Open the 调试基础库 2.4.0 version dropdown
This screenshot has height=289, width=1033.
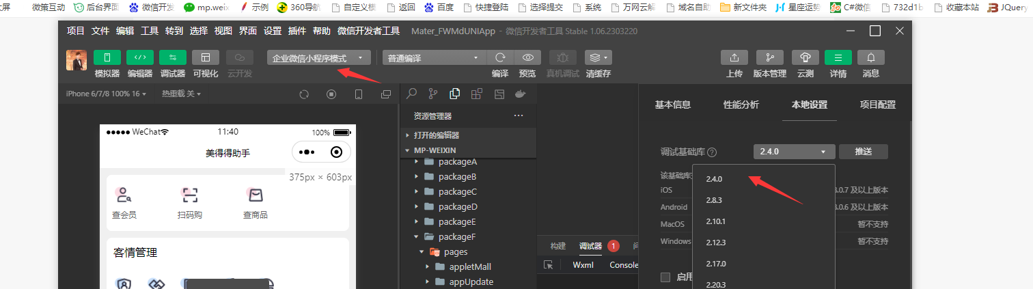tap(795, 152)
